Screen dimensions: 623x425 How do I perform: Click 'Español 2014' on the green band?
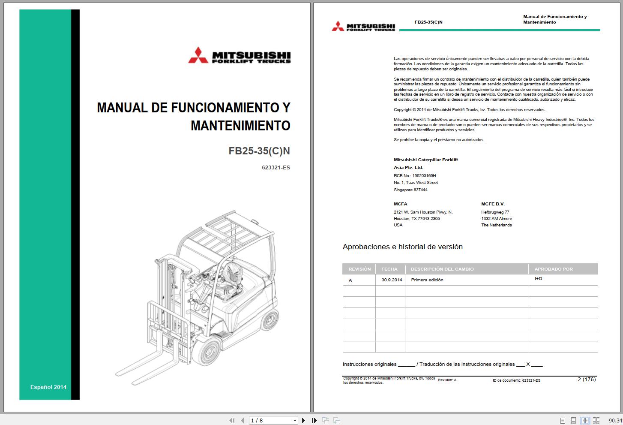tap(48, 387)
